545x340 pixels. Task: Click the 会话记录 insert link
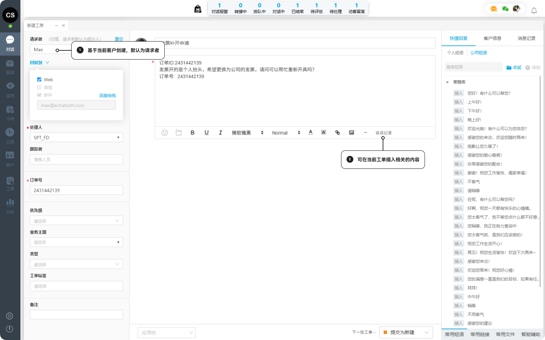click(x=383, y=133)
